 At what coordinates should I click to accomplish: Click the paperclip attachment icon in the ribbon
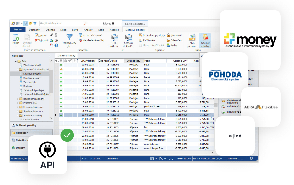tap(51, 35)
